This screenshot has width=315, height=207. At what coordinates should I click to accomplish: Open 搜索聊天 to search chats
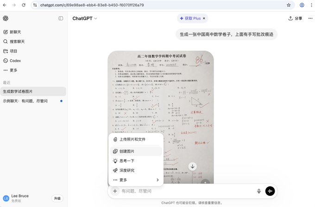14,42
